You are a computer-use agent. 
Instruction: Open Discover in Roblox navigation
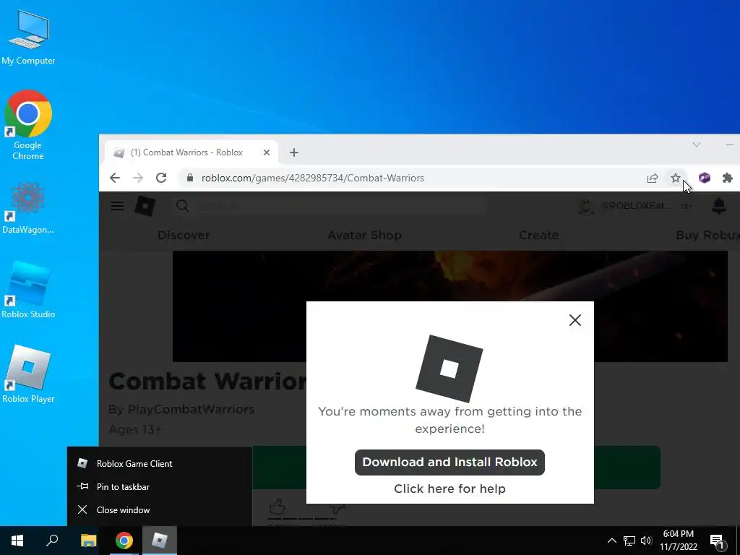184,235
